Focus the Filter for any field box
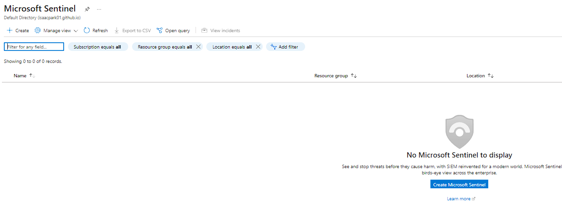Screen dimensions: 562x220 [x=34, y=47]
